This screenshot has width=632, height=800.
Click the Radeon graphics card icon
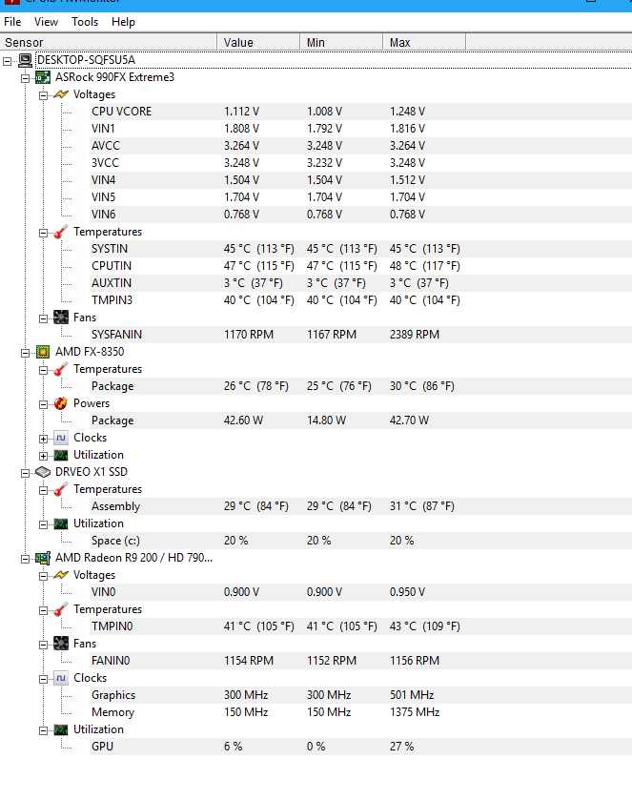43,558
